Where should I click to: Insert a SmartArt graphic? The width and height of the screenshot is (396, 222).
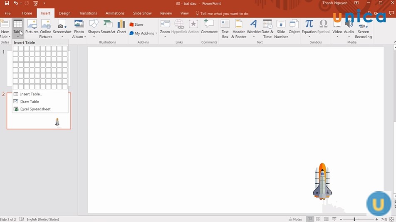point(108,27)
